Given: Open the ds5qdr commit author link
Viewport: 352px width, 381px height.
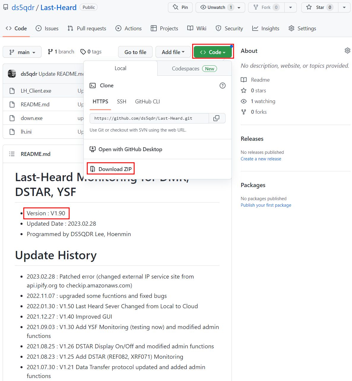Looking at the screenshot, I should (x=29, y=74).
